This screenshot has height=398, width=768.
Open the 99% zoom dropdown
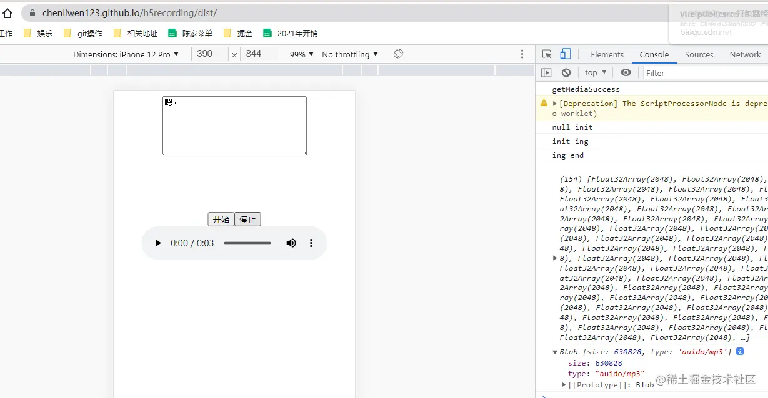coord(302,54)
